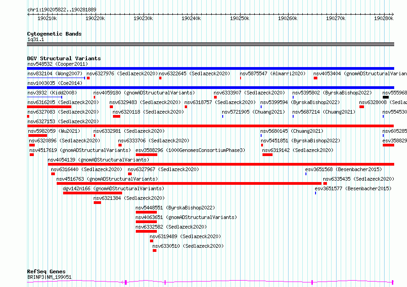This screenshot has width=407, height=287.
Task: Click the esv3588296 1000Genomes red bar
Action: [x=146, y=155]
